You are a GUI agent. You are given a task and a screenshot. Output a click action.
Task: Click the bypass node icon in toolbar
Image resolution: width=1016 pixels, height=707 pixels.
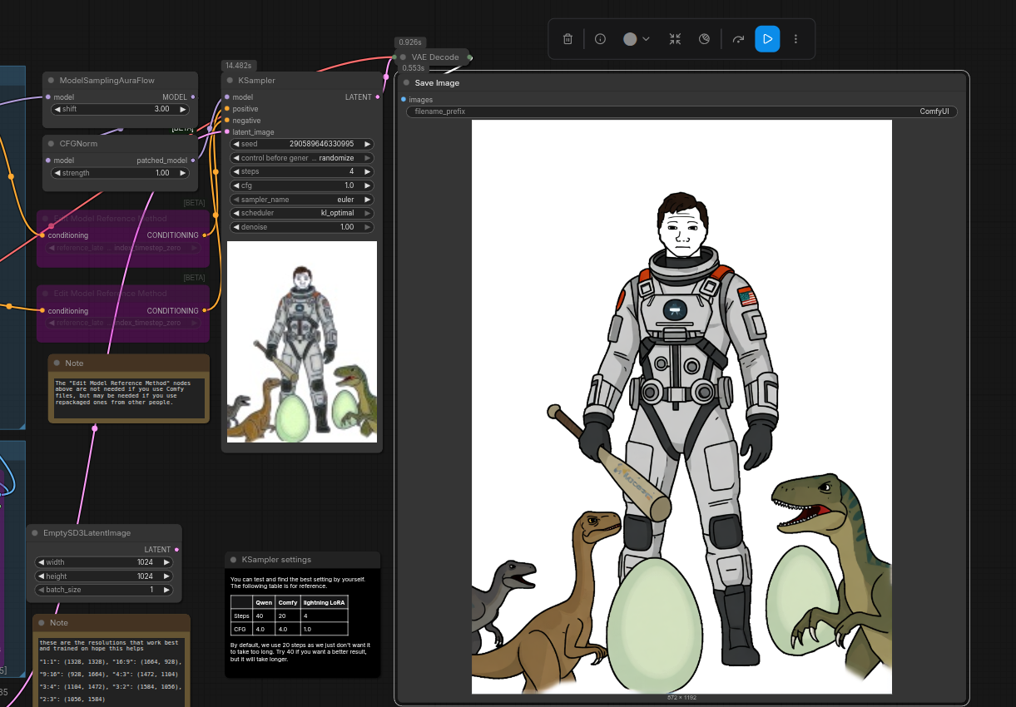(x=704, y=39)
